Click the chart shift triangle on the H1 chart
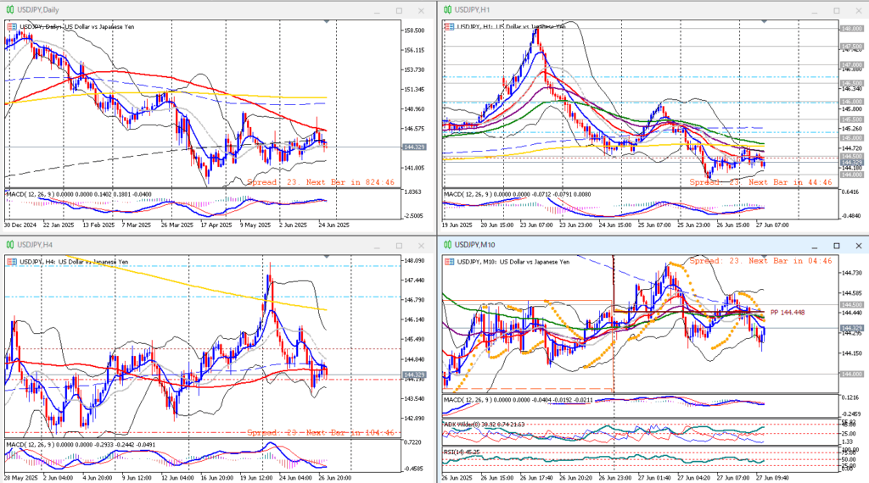Image resolution: width=869 pixels, height=483 pixels. [765, 21]
